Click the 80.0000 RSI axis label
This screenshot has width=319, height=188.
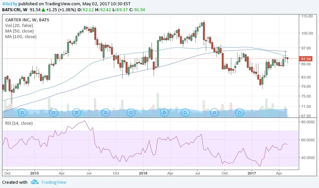click(x=308, y=122)
